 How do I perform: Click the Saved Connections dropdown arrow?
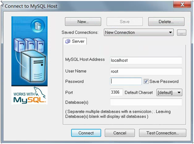pos(170,32)
